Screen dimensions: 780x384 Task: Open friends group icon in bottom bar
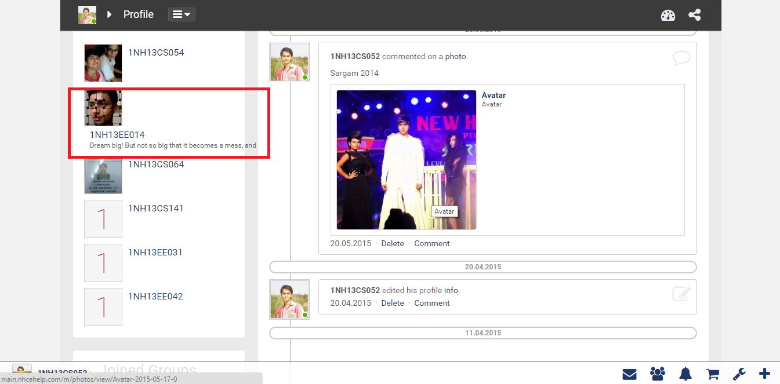[658, 374]
